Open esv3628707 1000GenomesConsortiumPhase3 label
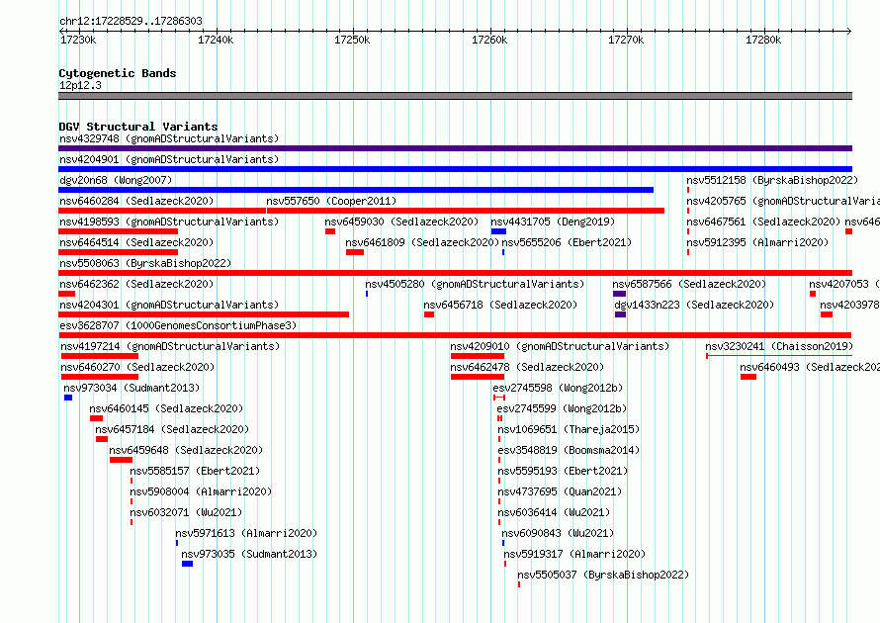Image resolution: width=880 pixels, height=623 pixels. [178, 325]
